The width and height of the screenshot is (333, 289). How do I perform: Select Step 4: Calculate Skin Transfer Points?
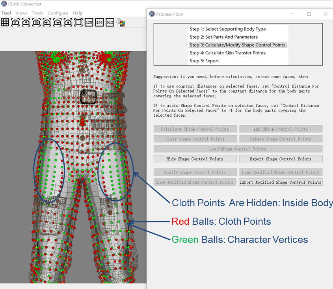pos(227,53)
